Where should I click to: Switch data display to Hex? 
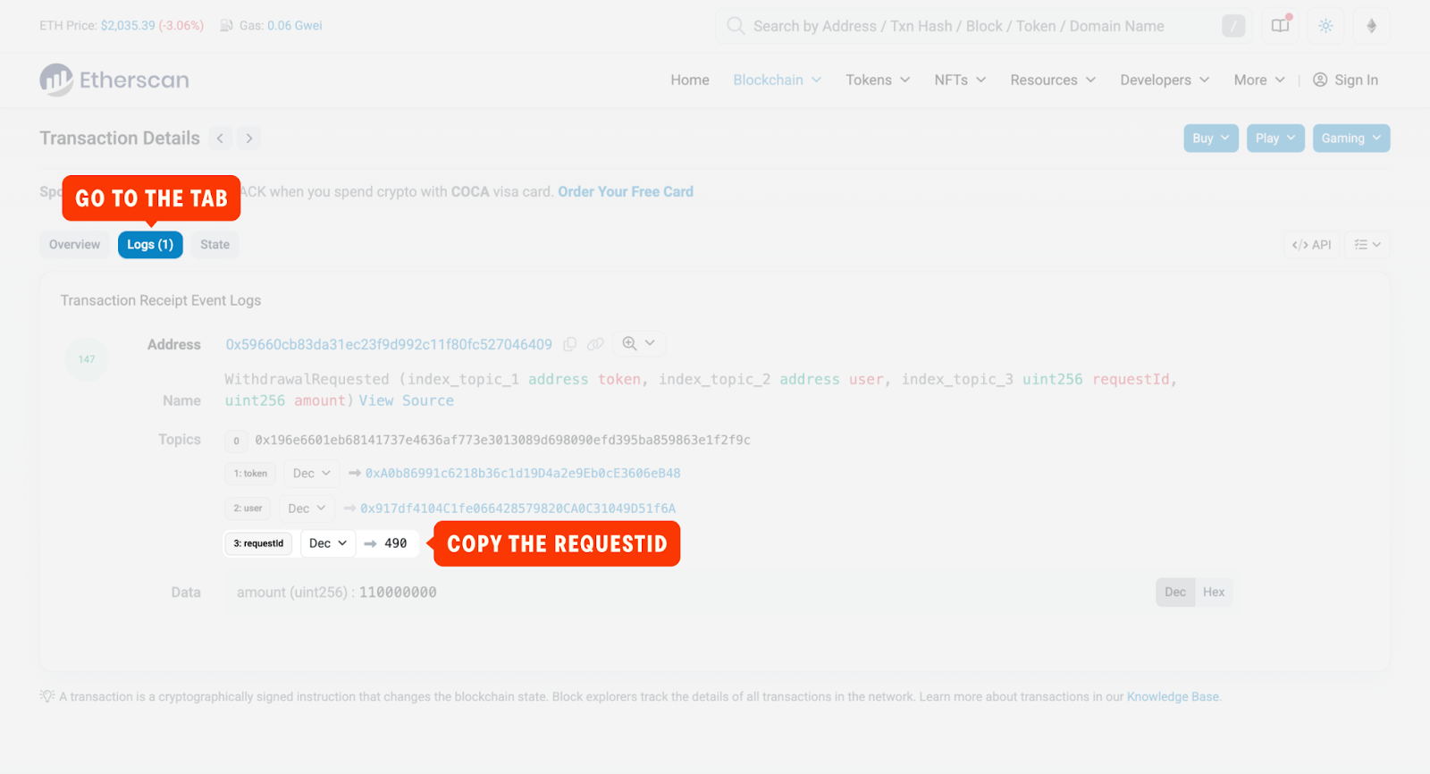coord(1213,592)
